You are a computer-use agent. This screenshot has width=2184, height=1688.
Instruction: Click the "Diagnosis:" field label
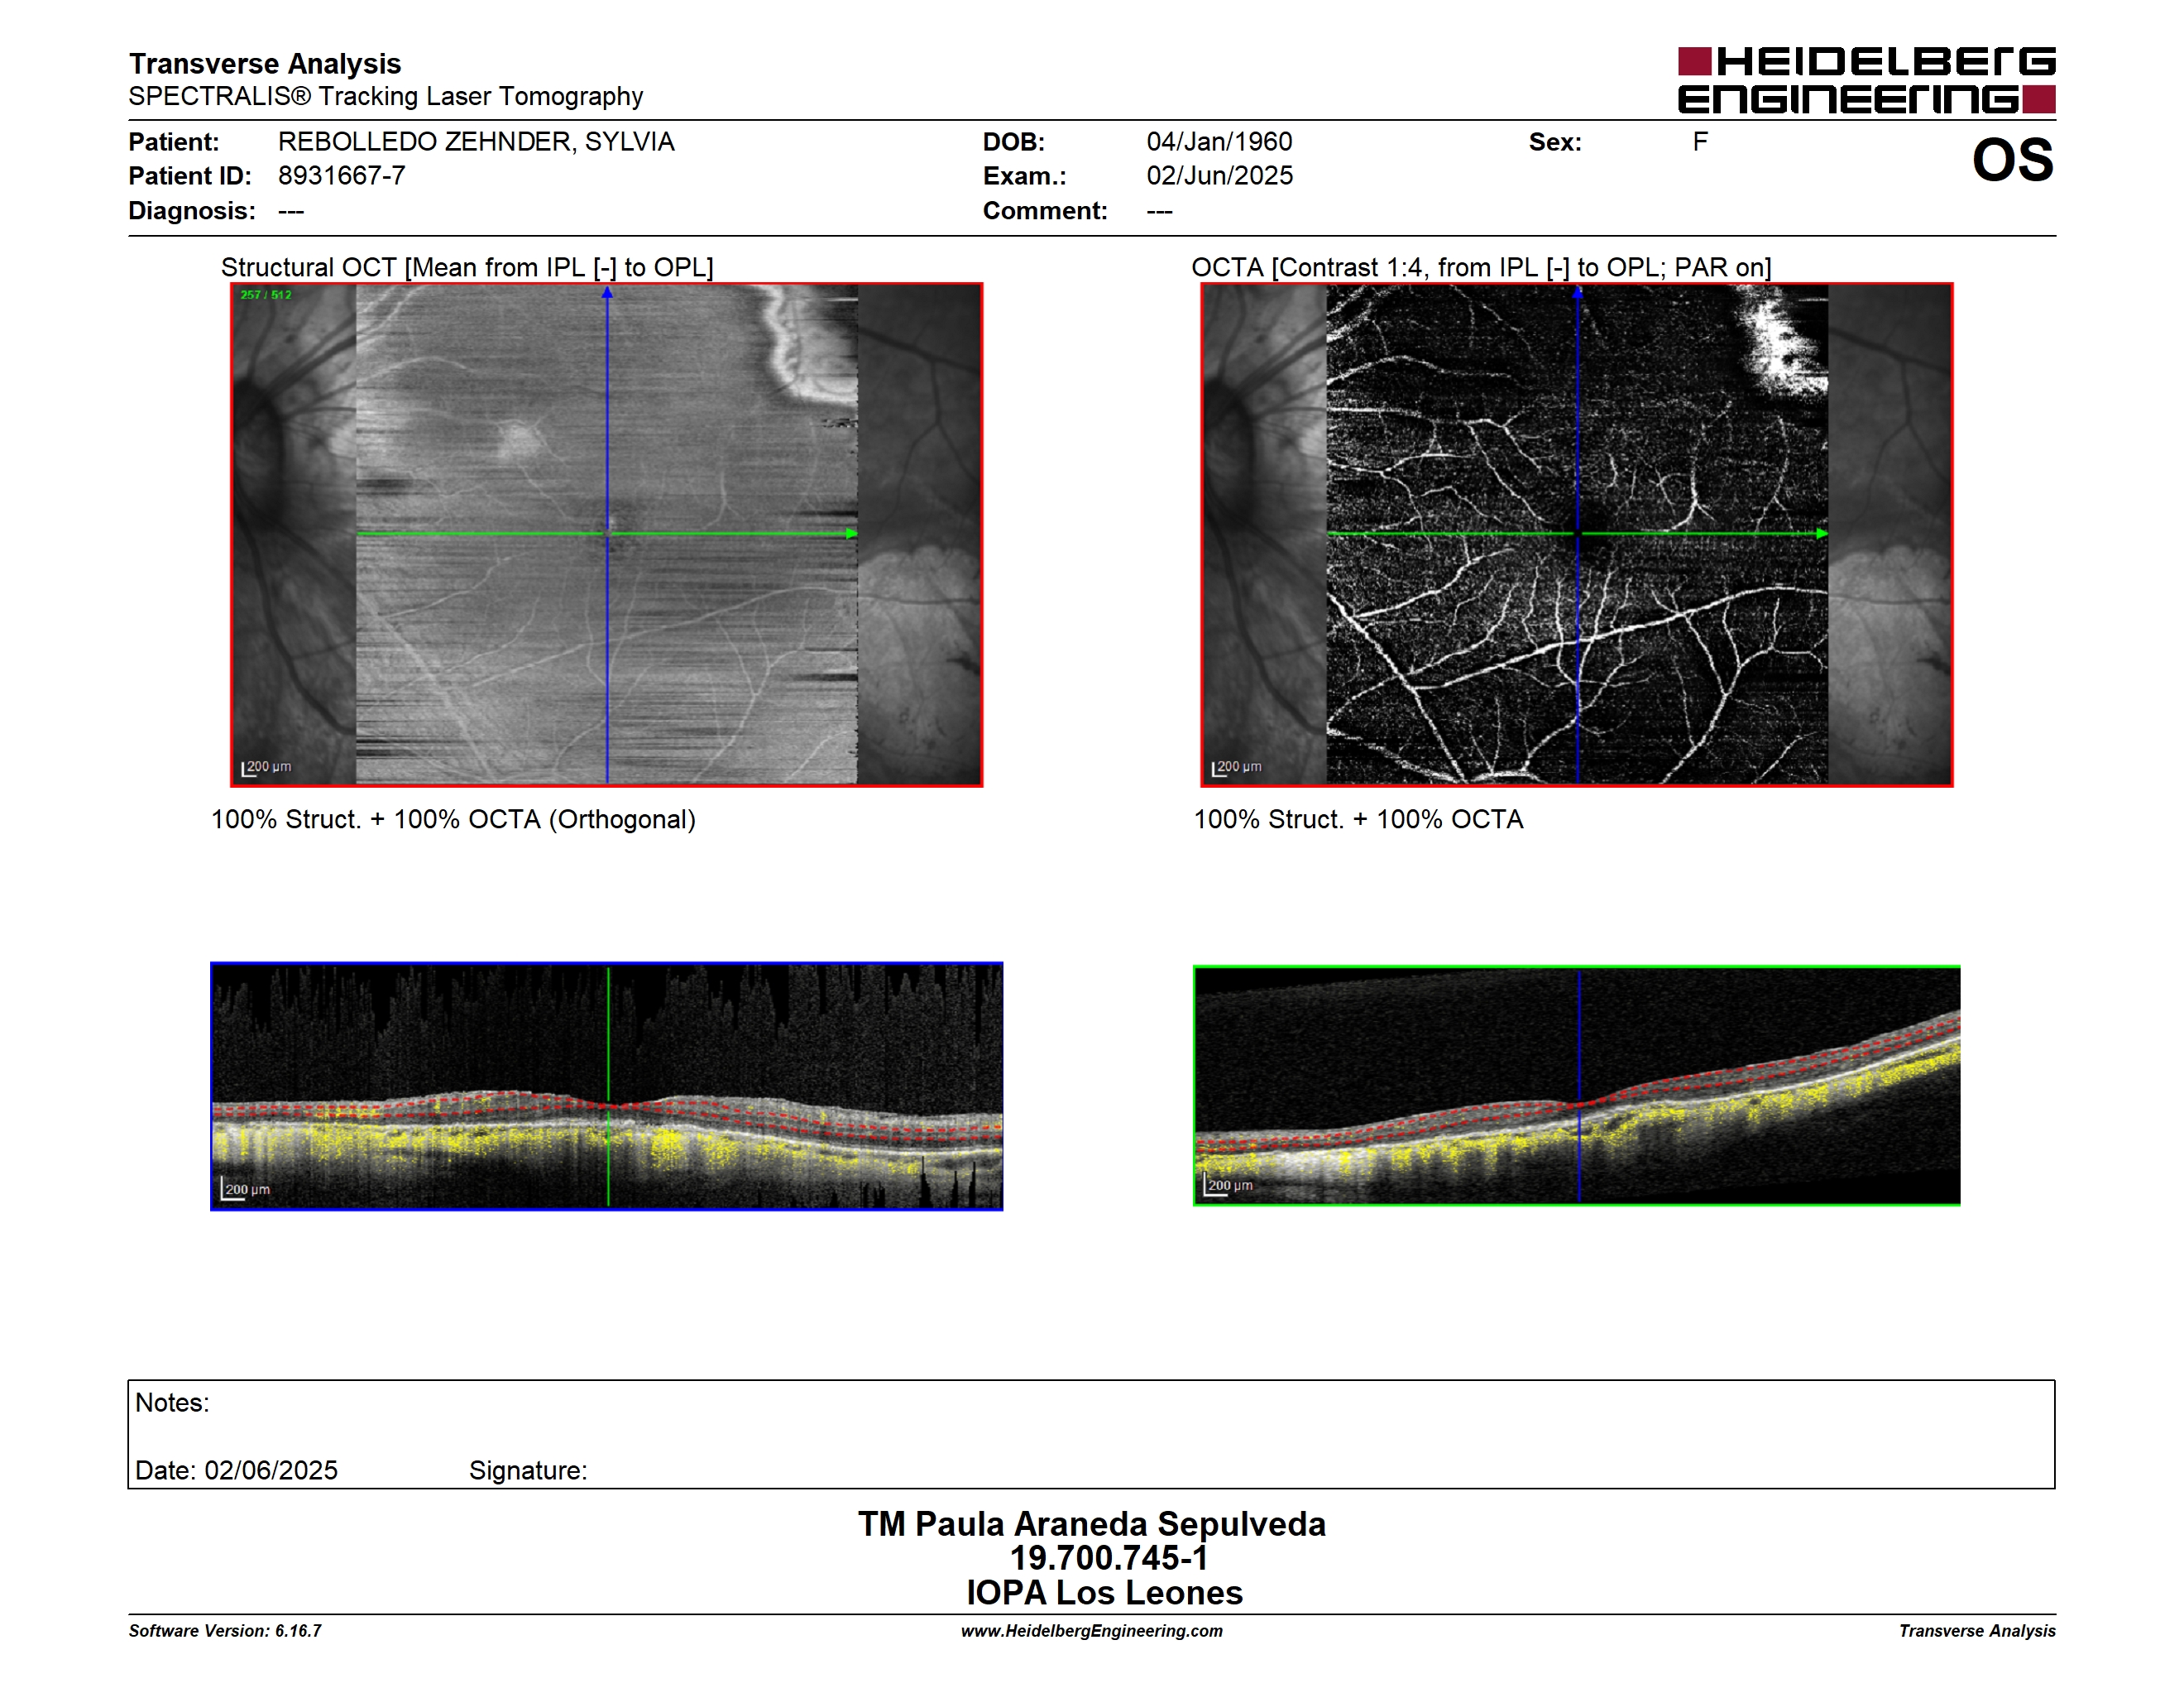[192, 211]
